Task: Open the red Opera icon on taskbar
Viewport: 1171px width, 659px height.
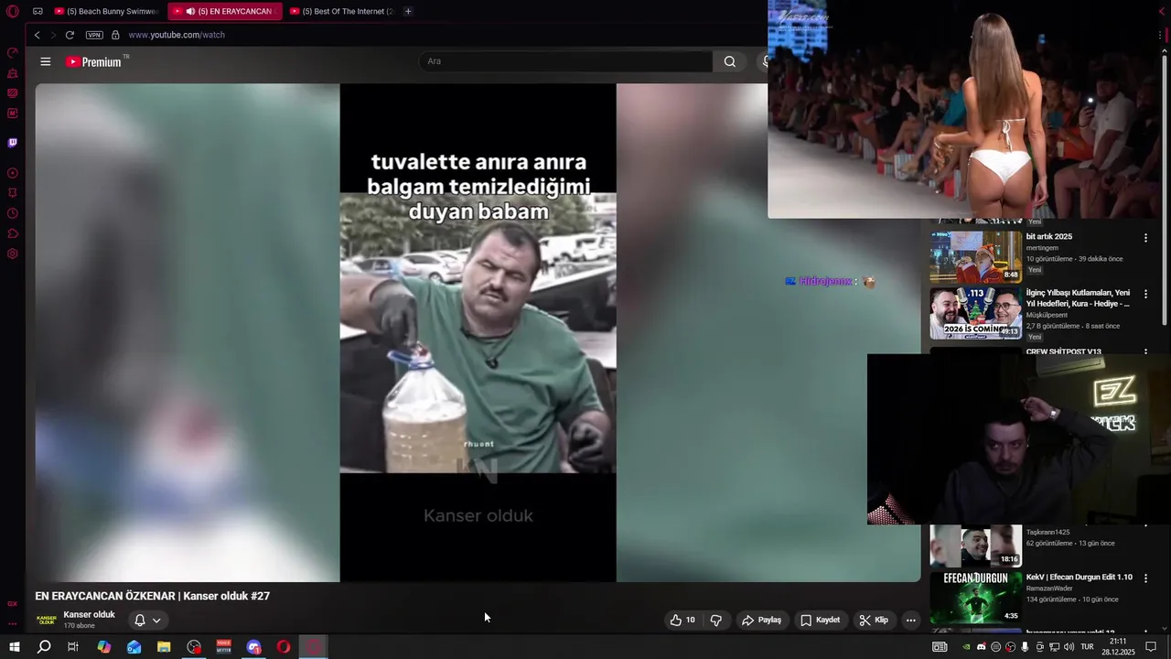Action: (x=284, y=647)
